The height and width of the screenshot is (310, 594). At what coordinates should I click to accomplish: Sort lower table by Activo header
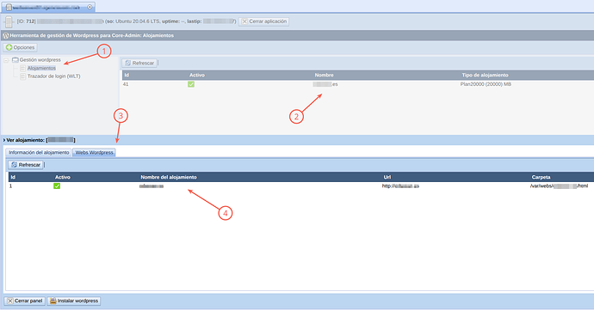tap(63, 177)
